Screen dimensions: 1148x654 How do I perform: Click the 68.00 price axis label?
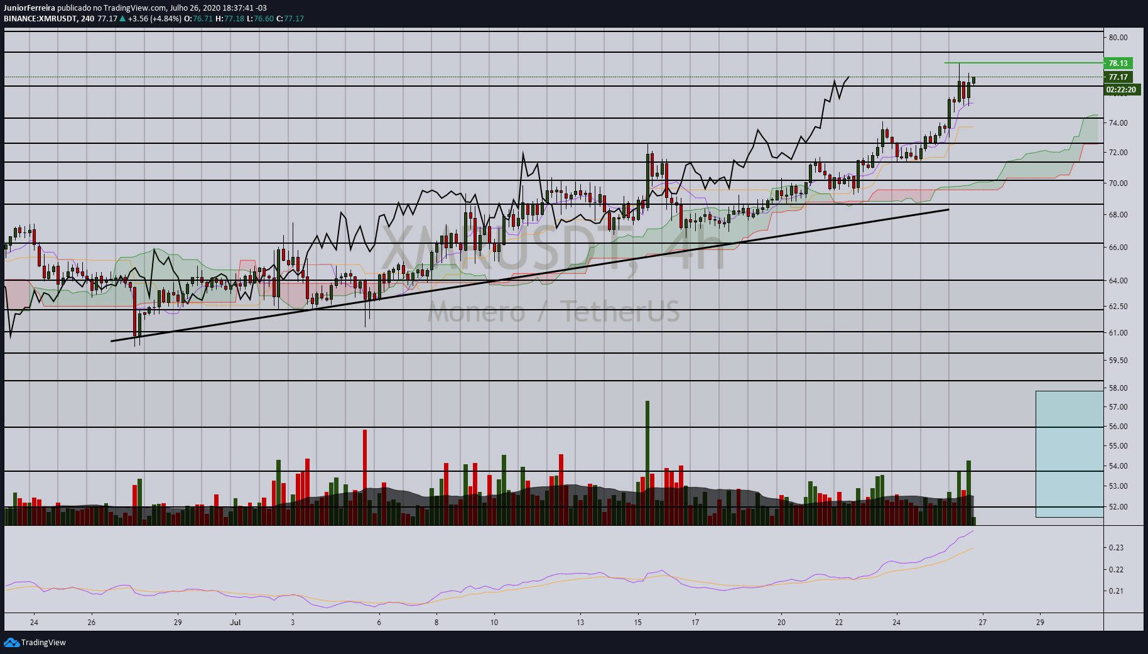[1118, 214]
